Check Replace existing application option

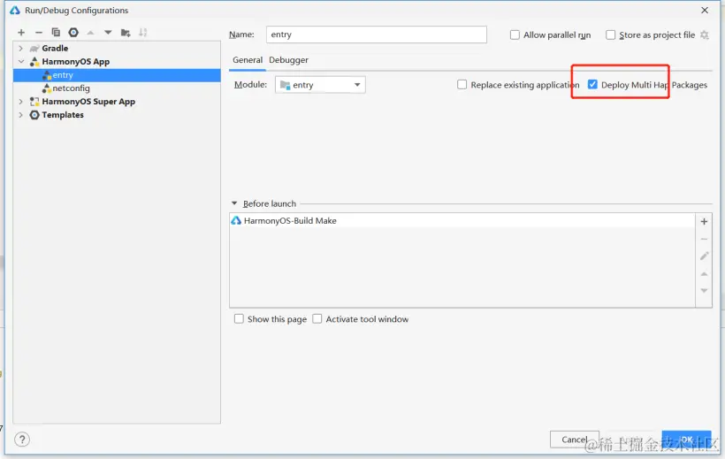462,85
